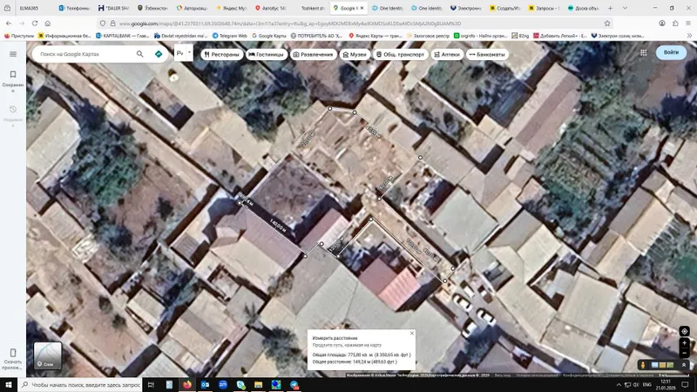697x392 pixels.
Task: Open the Ру language dropdown
Action: pyautogui.click(x=183, y=53)
